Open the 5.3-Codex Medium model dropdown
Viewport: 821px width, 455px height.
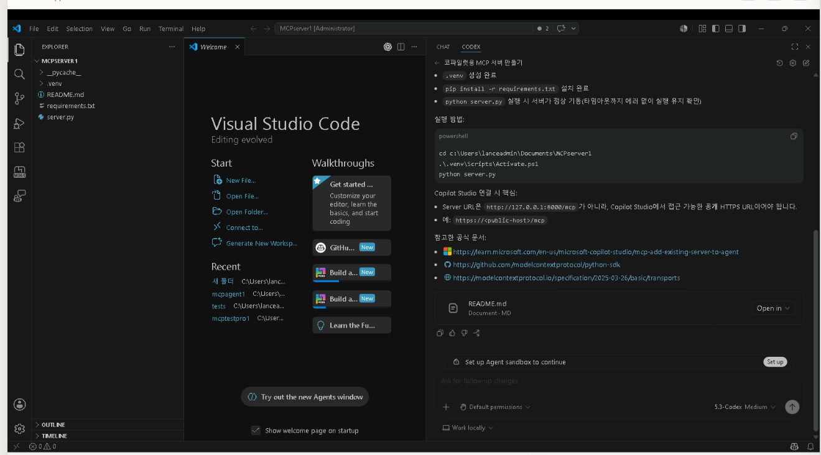745,407
